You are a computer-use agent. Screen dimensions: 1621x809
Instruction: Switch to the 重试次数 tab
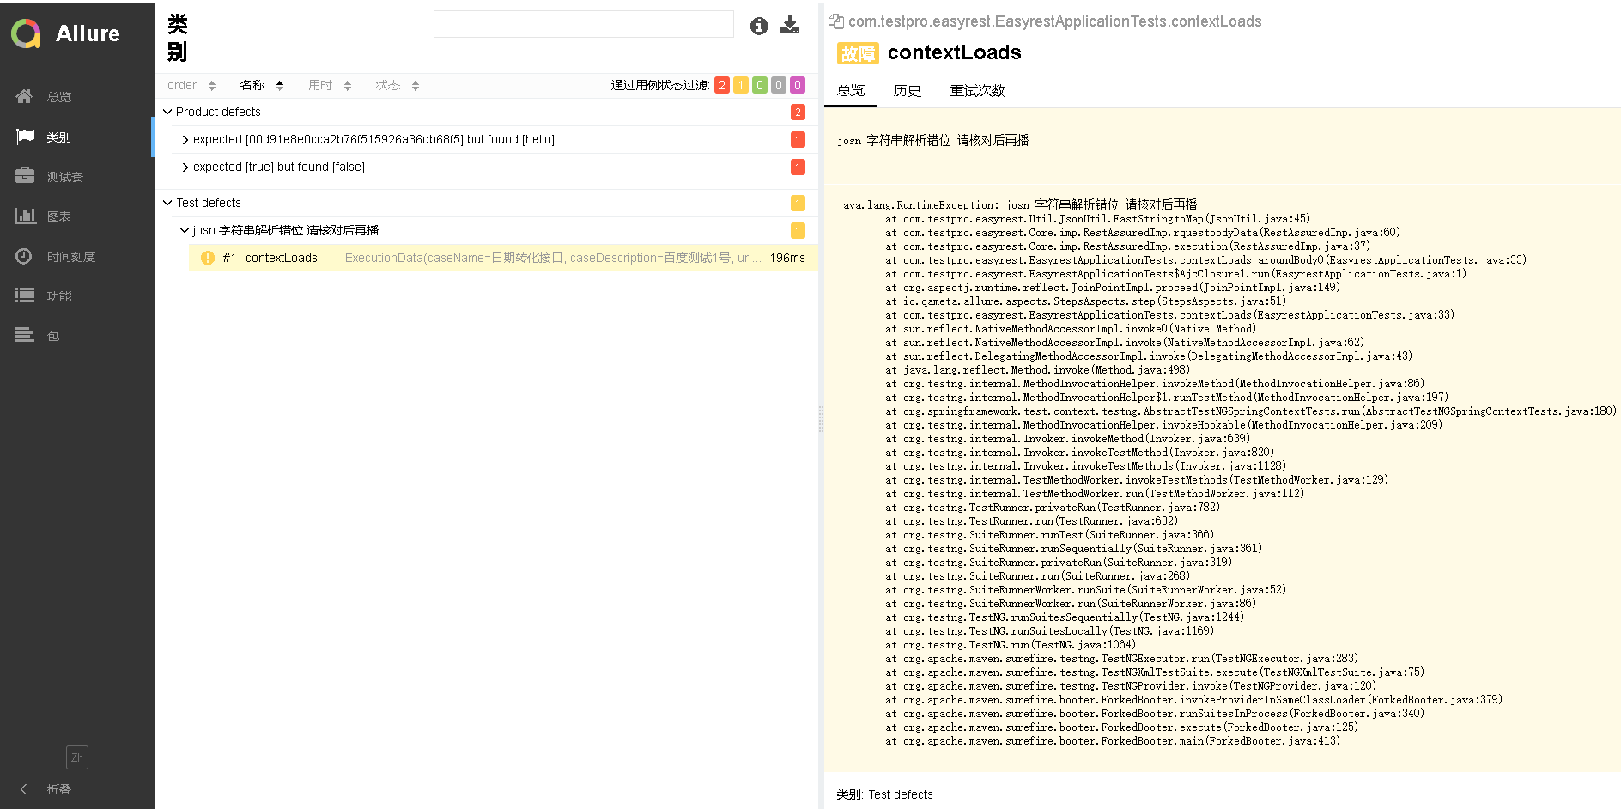(x=977, y=90)
